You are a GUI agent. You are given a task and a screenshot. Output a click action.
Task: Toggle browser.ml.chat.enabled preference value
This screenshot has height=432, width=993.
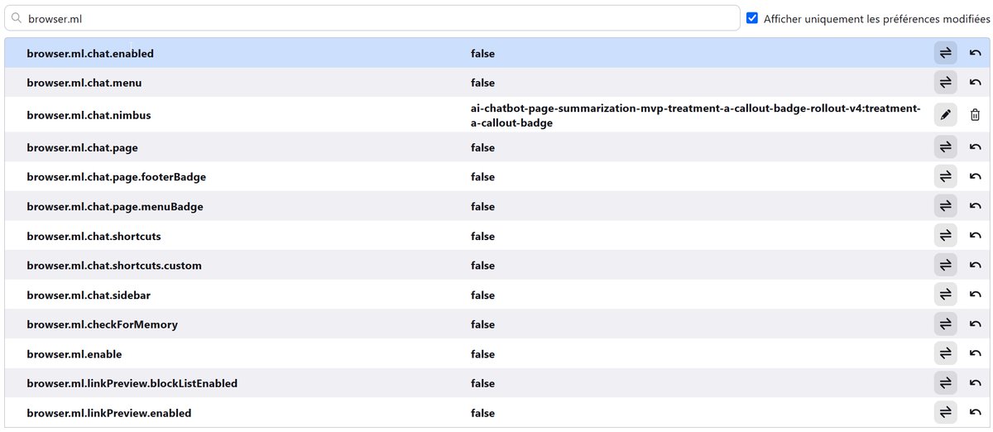point(946,53)
